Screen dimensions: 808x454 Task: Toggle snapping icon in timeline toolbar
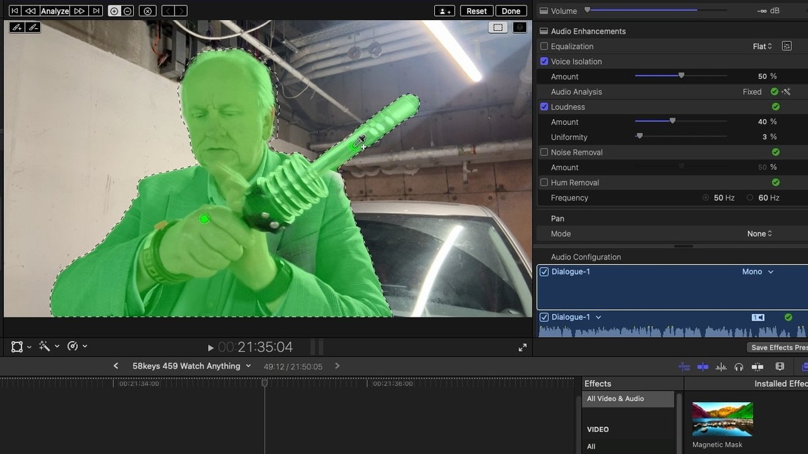point(757,367)
